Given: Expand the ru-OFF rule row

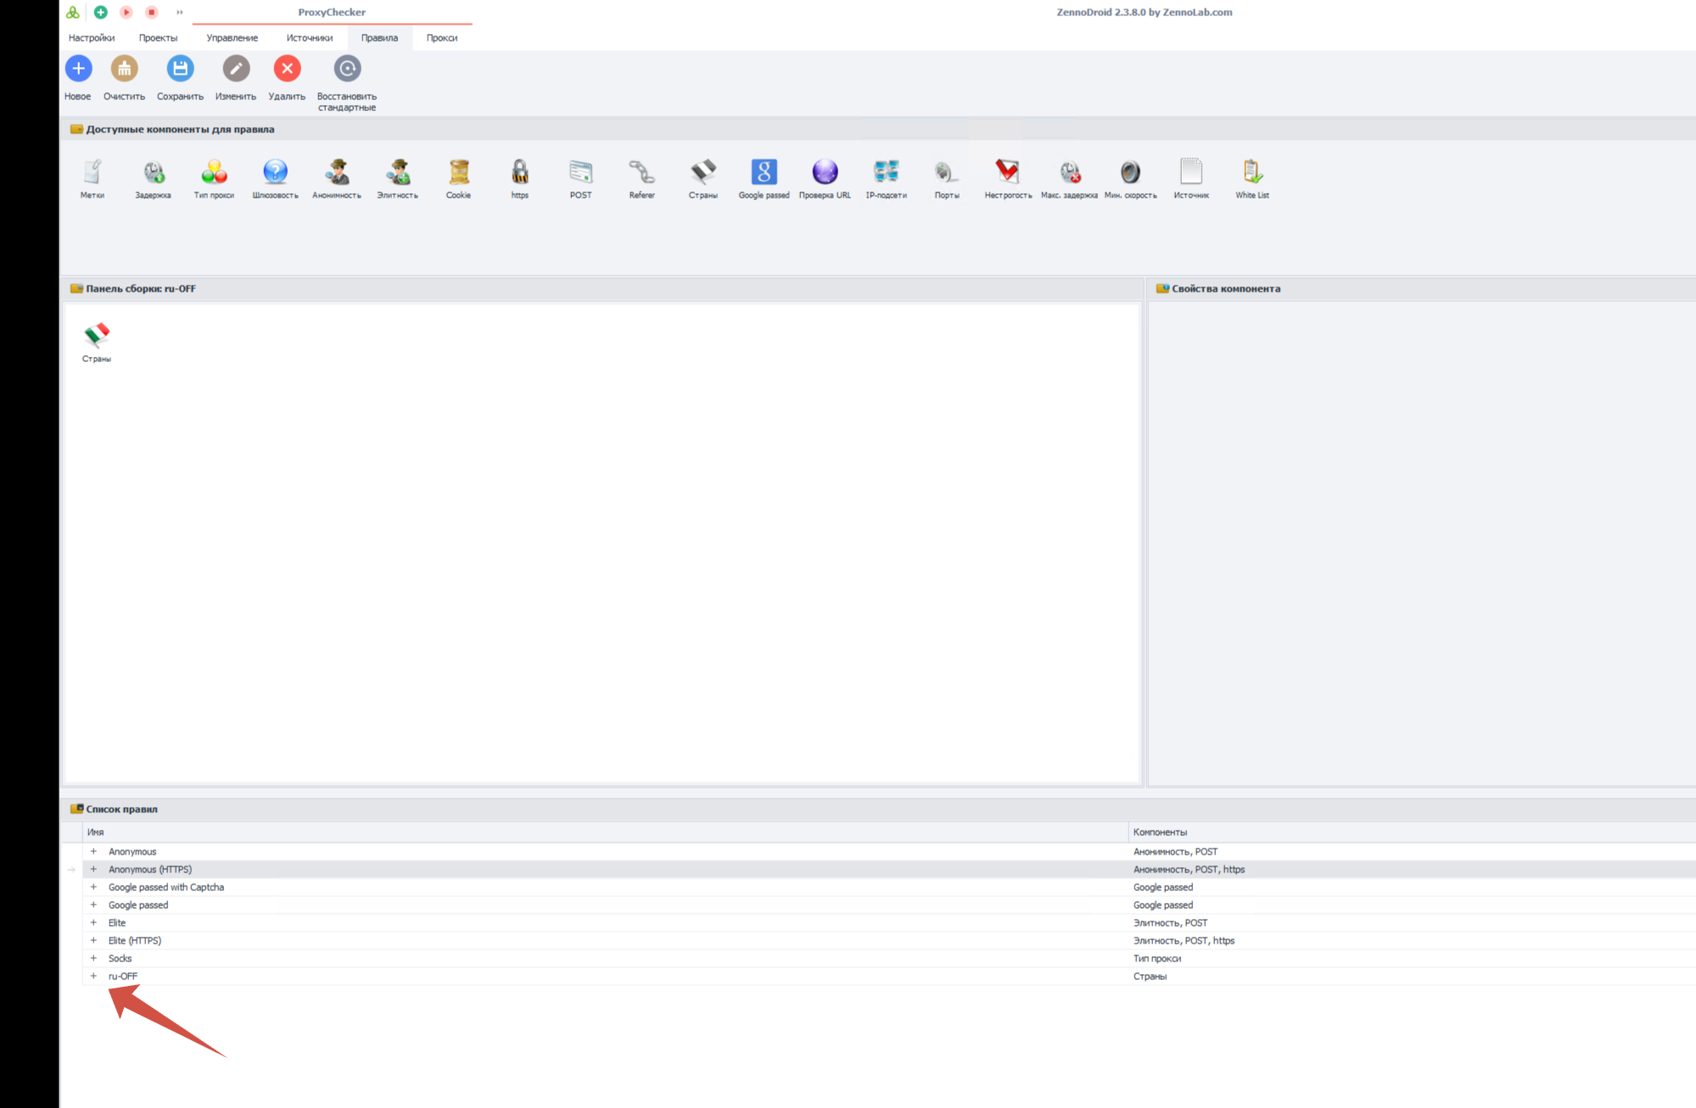Looking at the screenshot, I should pos(93,976).
